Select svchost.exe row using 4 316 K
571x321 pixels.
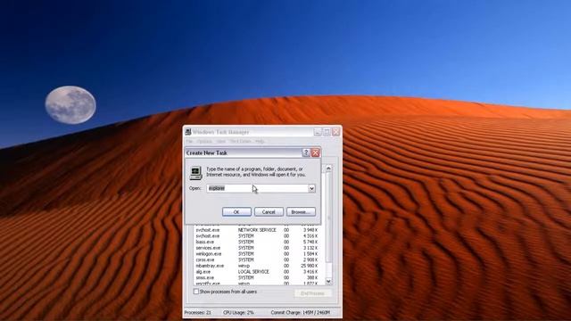tap(257, 235)
